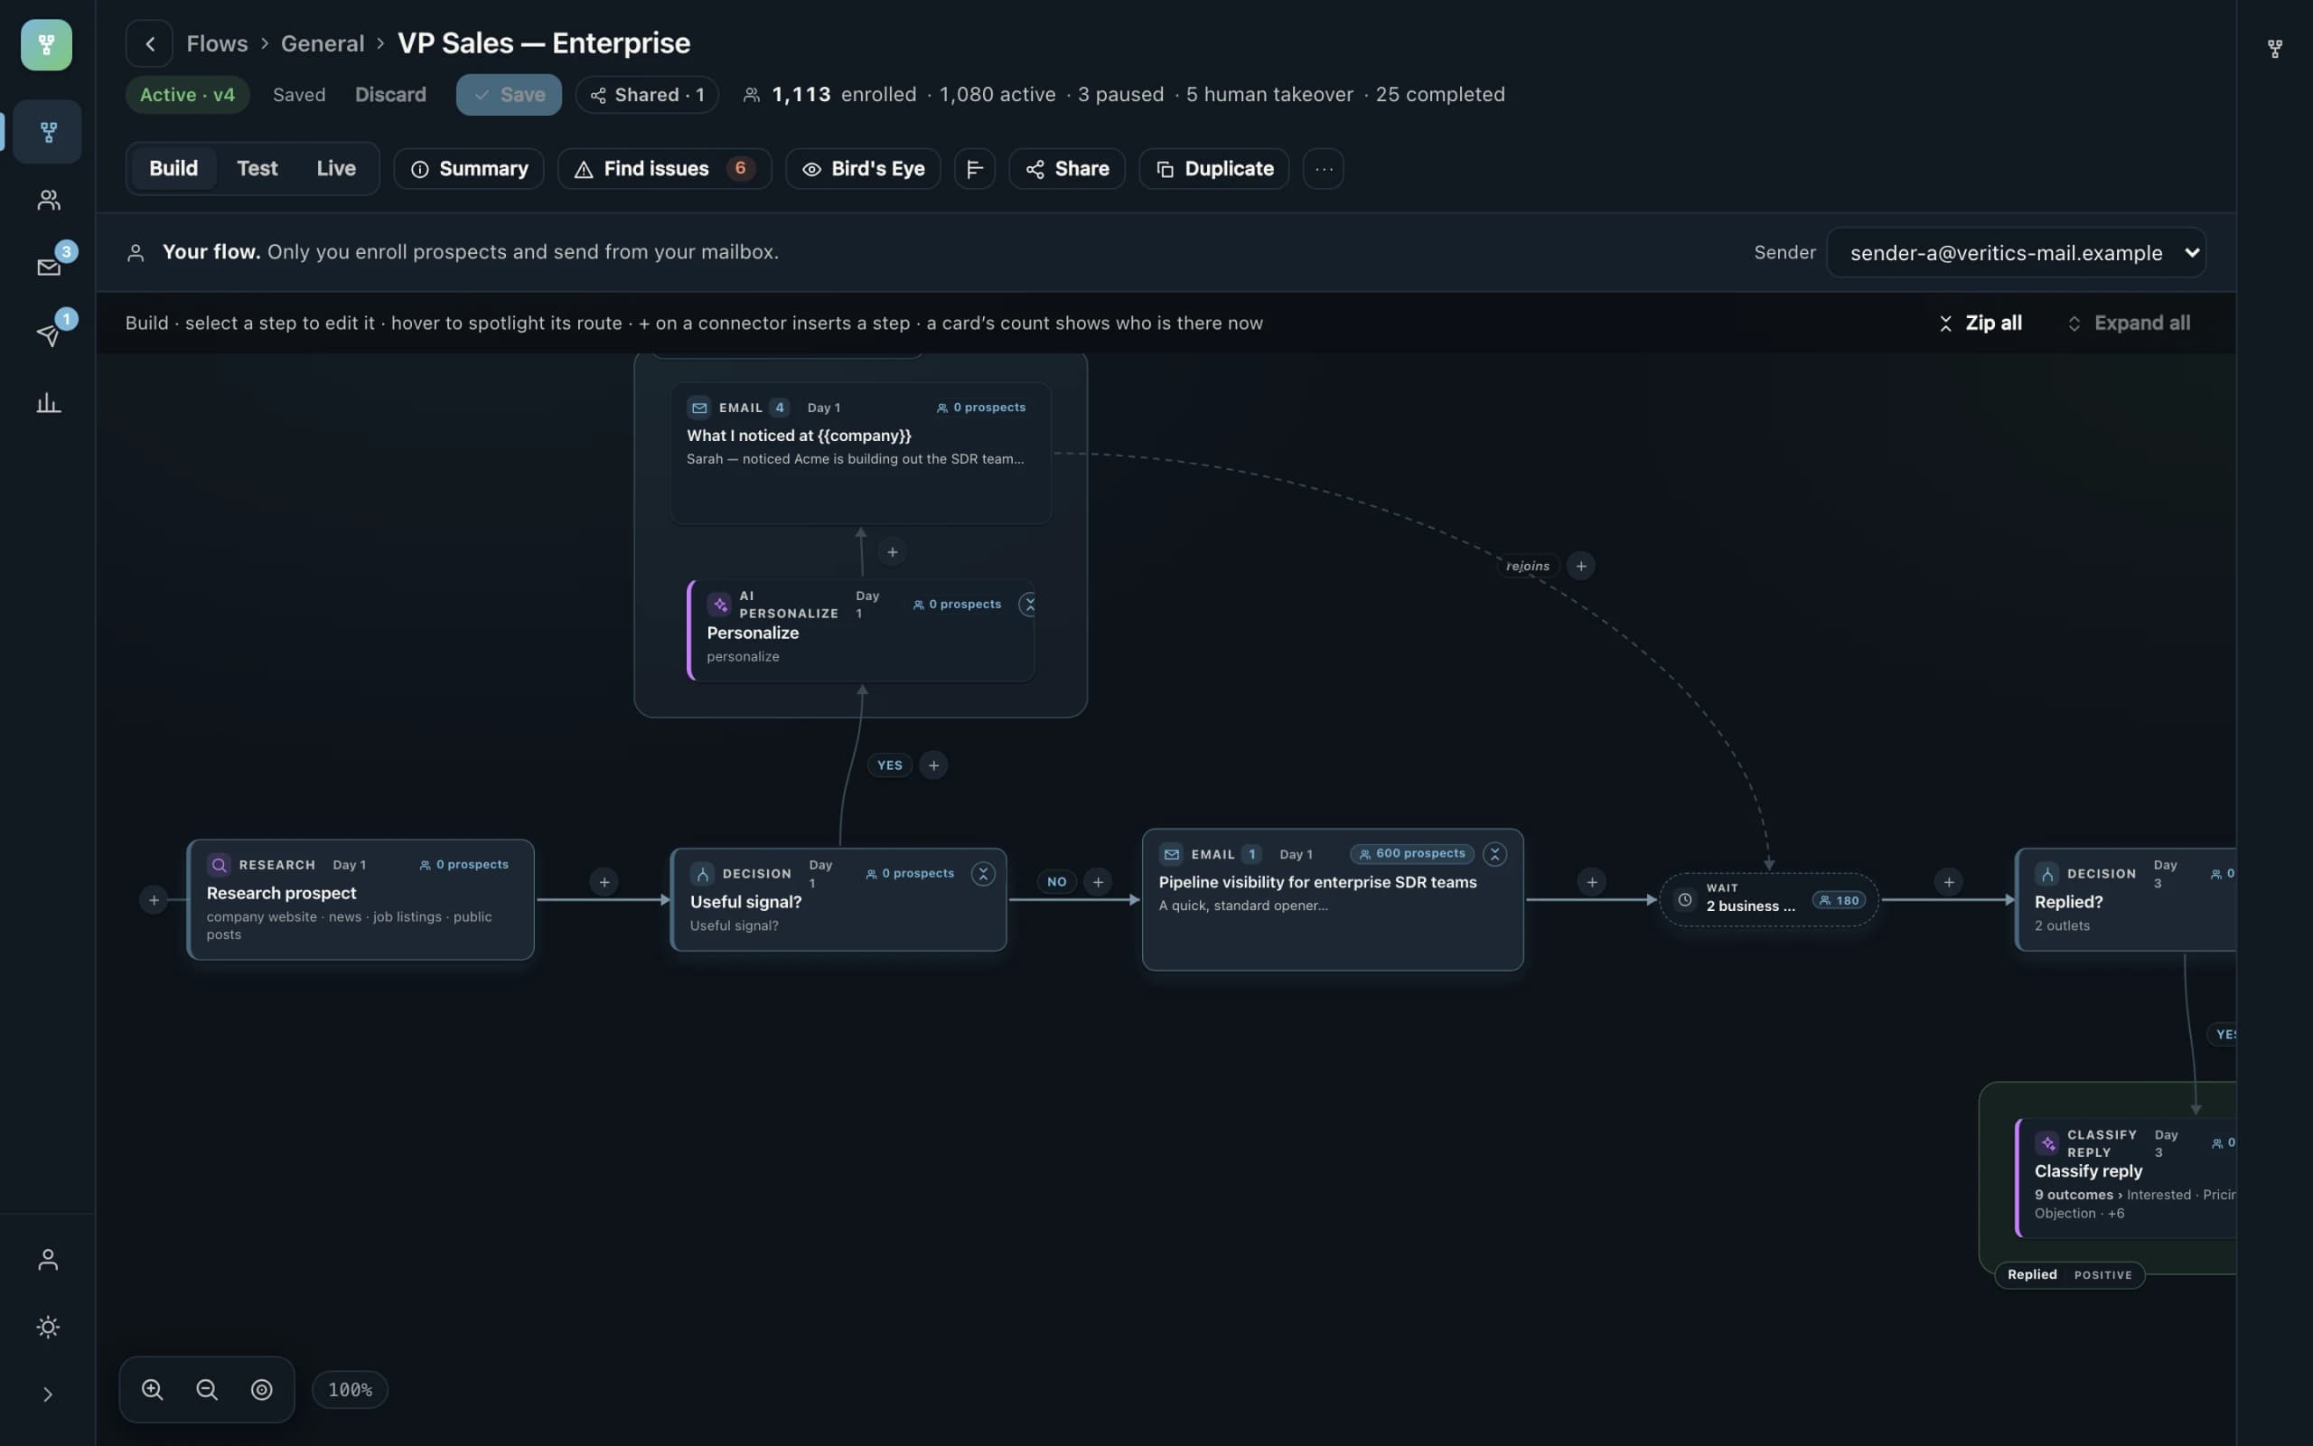Open the profile icon in the sidebar
Image resolution: width=2313 pixels, height=1446 pixels.
tap(47, 1260)
